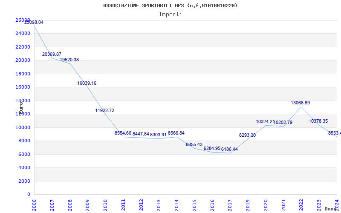The width and height of the screenshot is (341, 213).
Task: Click data label 20369.87
Action: pyautogui.click(x=52, y=54)
